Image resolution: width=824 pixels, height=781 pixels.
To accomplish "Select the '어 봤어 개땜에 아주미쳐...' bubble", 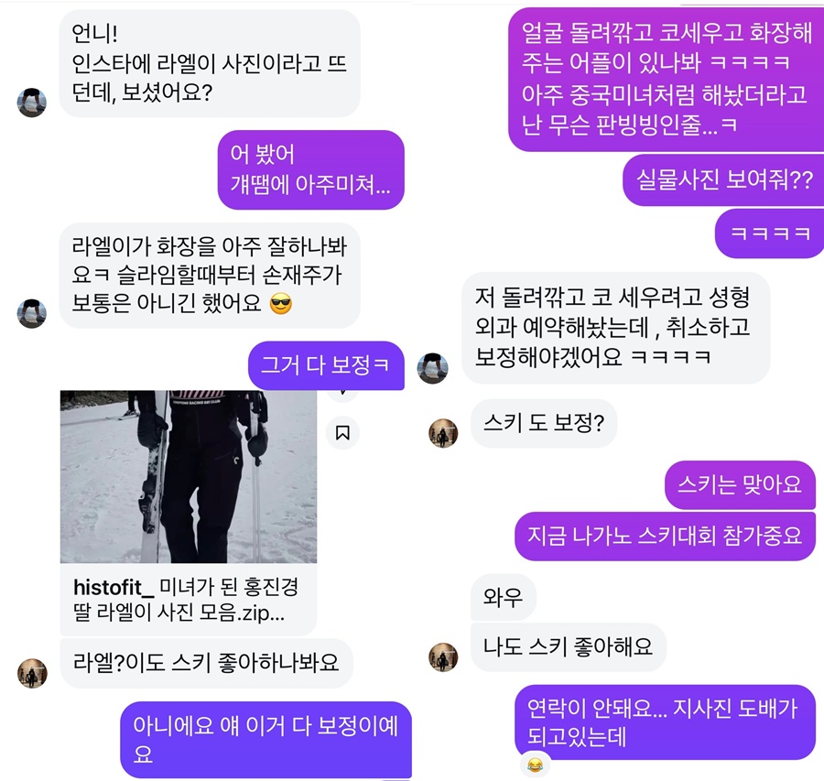I will [x=311, y=169].
